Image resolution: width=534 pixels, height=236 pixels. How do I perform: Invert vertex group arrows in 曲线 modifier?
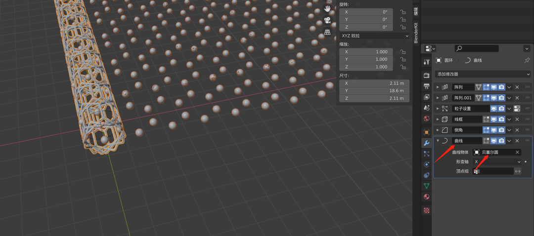tap(518, 171)
